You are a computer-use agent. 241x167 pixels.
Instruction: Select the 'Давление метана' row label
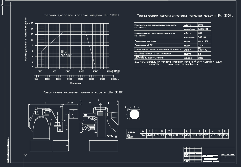[145, 41]
